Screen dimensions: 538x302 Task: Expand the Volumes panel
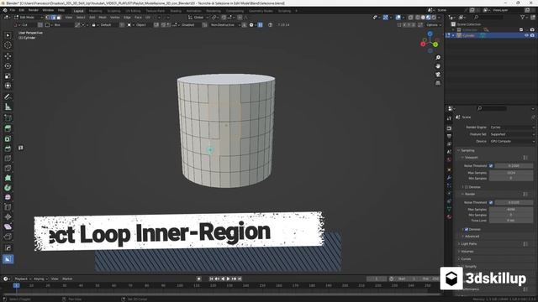point(467,252)
